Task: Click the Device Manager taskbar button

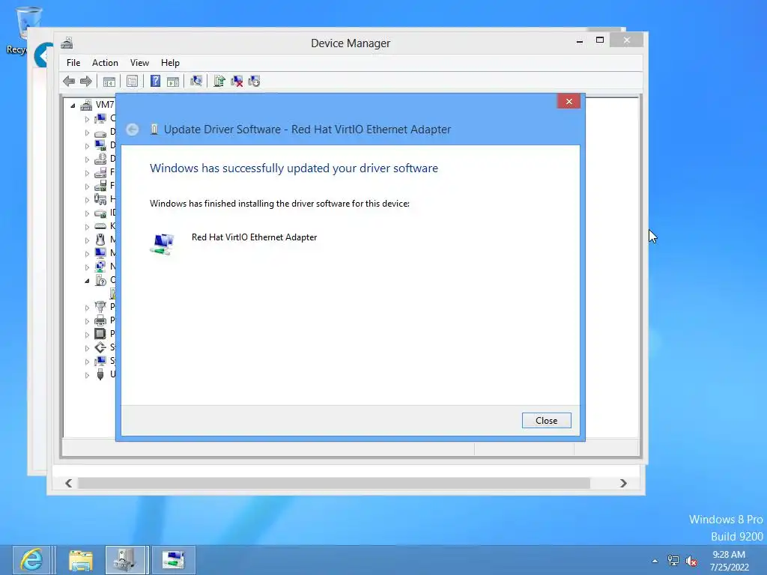Action: pyautogui.click(x=125, y=560)
